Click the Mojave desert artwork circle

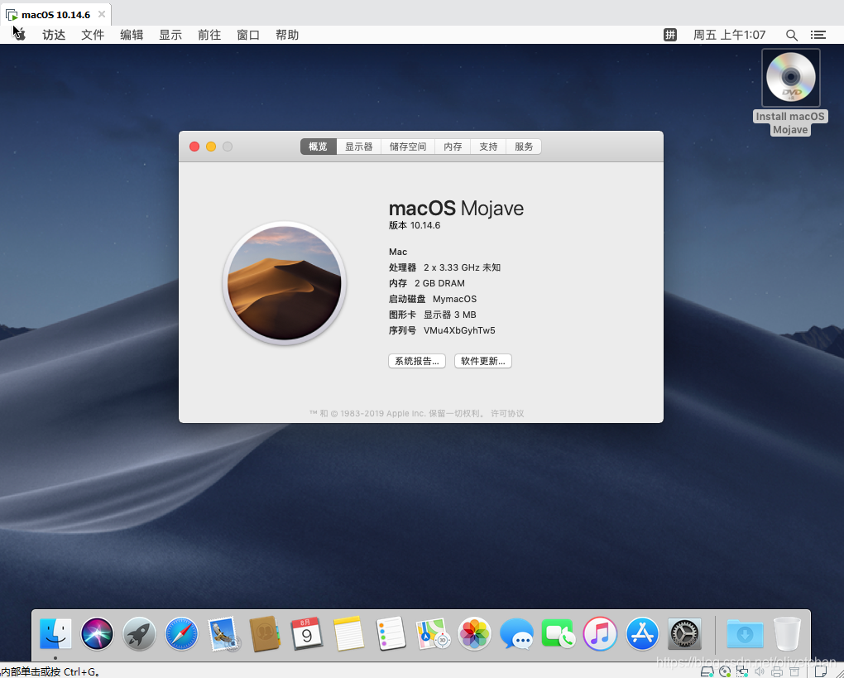[x=284, y=283]
